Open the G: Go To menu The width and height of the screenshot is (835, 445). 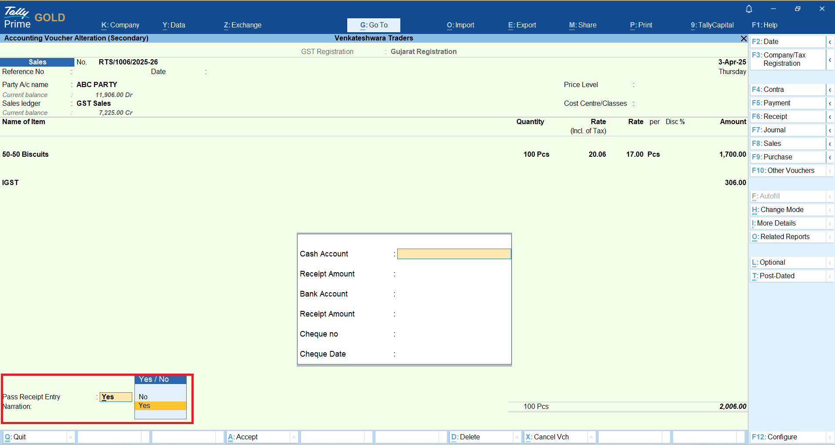coord(373,25)
